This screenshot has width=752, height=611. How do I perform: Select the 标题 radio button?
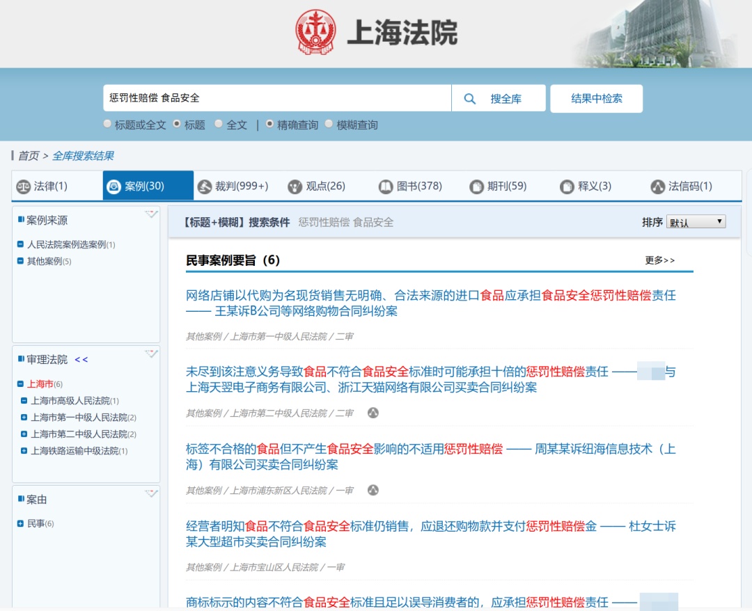177,124
